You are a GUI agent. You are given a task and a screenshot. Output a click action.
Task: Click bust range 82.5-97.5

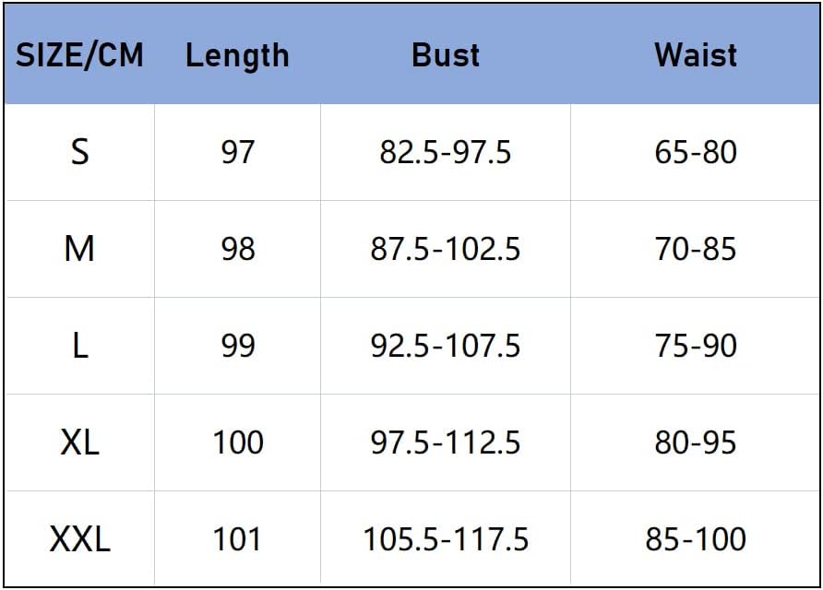coord(446,152)
